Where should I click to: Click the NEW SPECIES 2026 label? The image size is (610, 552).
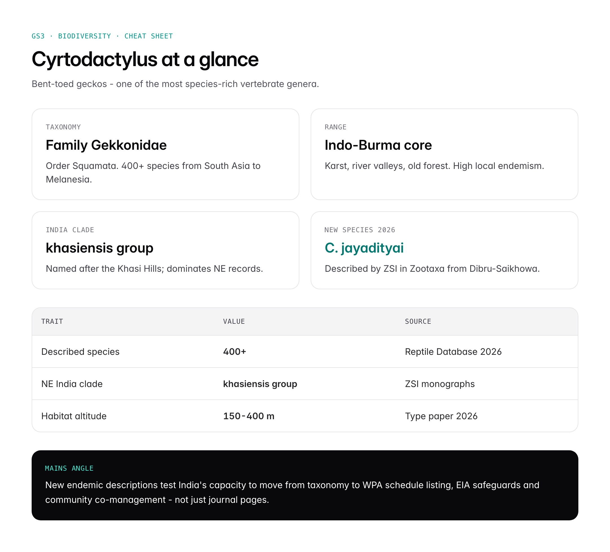360,230
